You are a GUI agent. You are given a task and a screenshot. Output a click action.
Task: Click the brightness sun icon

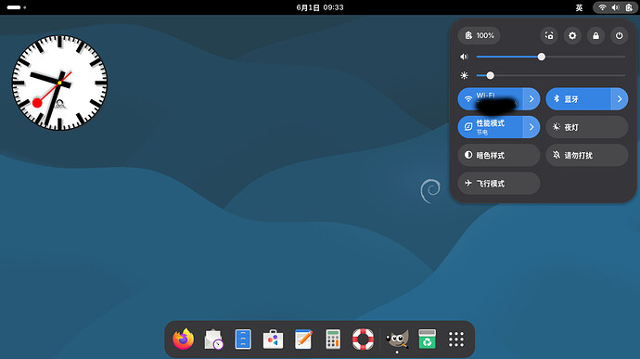coord(464,75)
